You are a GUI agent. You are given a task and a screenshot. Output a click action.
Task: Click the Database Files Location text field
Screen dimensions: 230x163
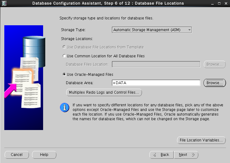click(x=156, y=64)
